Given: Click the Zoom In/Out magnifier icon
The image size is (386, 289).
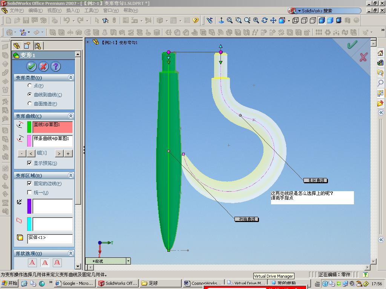Looking at the screenshot, I should tap(247, 20).
